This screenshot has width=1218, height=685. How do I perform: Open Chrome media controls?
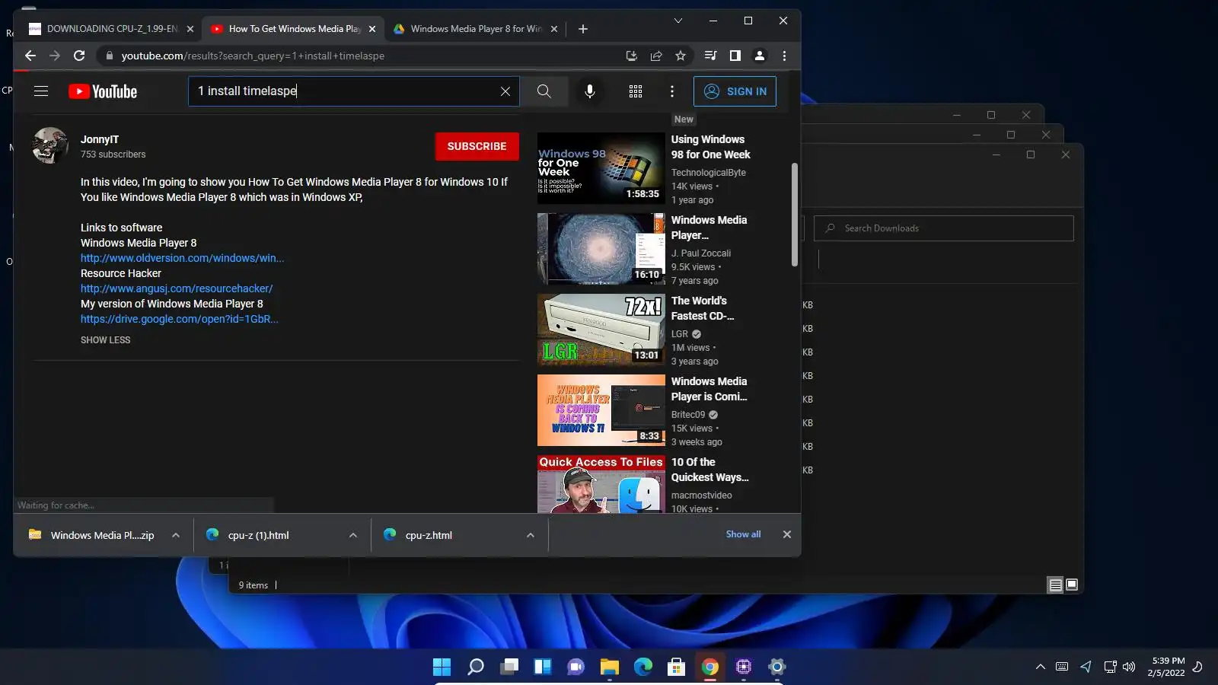[710, 56]
